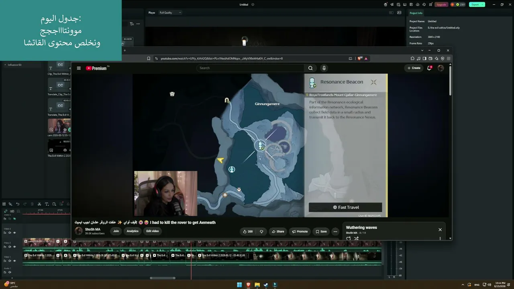This screenshot has width=514, height=289.
Task: Open File Explorer from the Windows taskbar
Action: coord(257,285)
